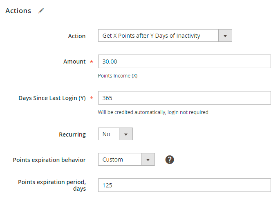Click the Days Since Last Login field
The image size is (280, 203).
coord(184,98)
